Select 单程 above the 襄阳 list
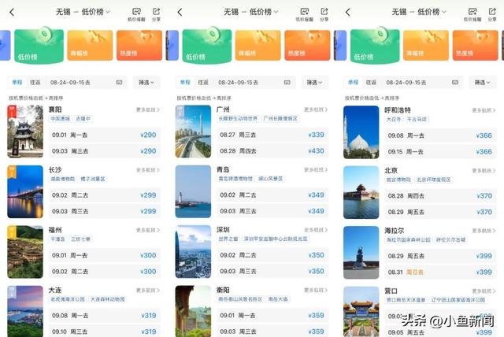 [x=17, y=82]
